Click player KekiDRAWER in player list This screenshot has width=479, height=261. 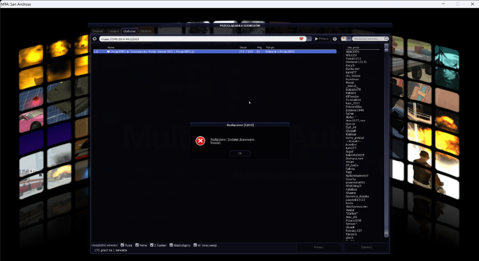[355, 155]
